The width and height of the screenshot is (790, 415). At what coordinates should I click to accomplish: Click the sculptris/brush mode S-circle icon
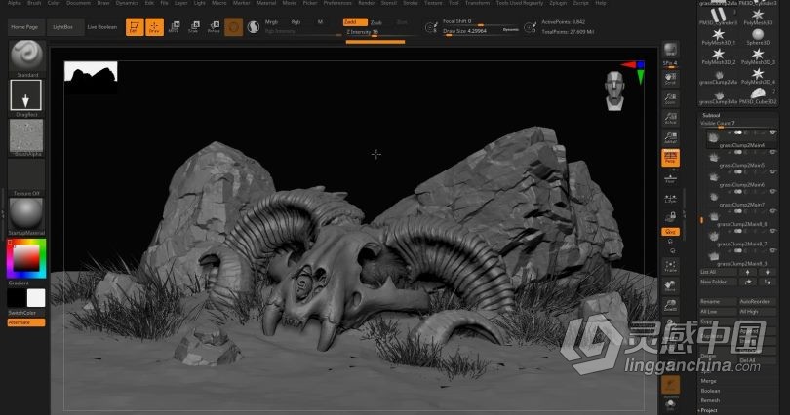(254, 27)
